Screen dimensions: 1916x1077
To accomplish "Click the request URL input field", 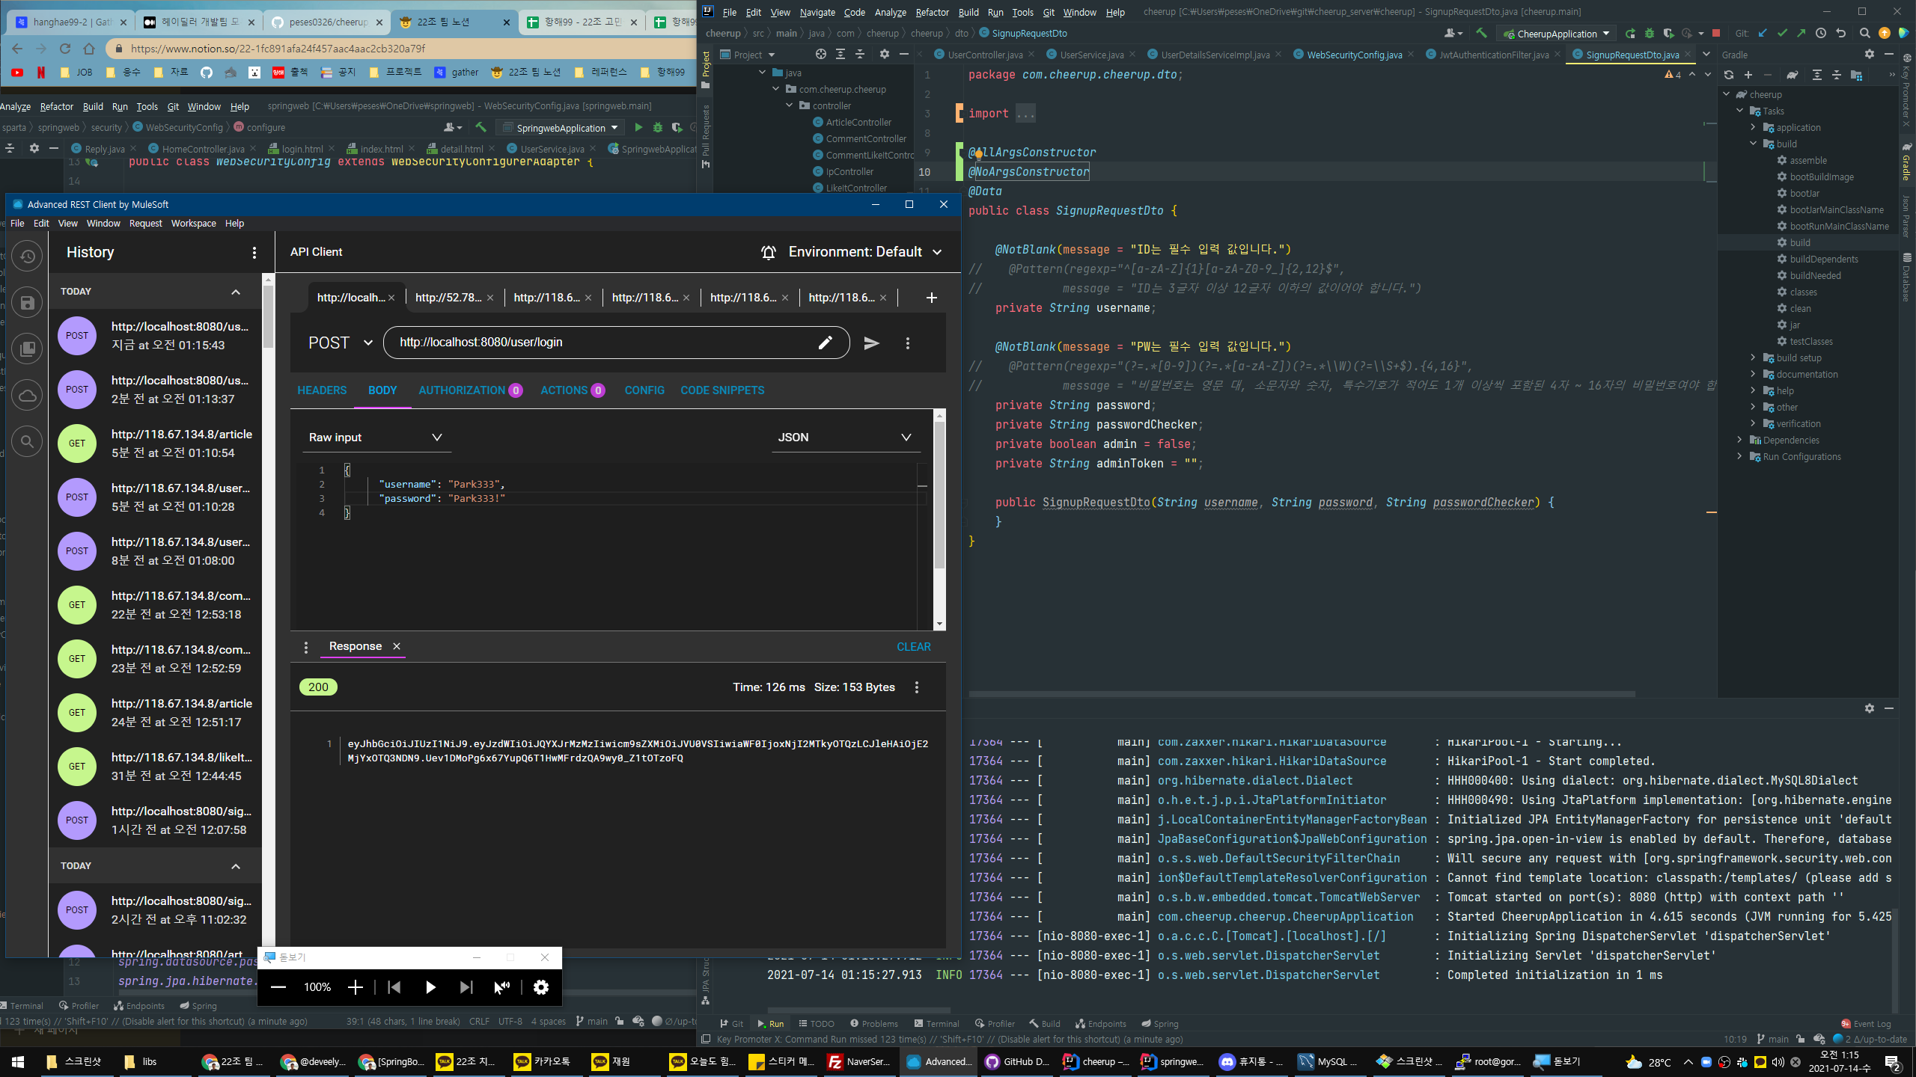I will pos(599,343).
